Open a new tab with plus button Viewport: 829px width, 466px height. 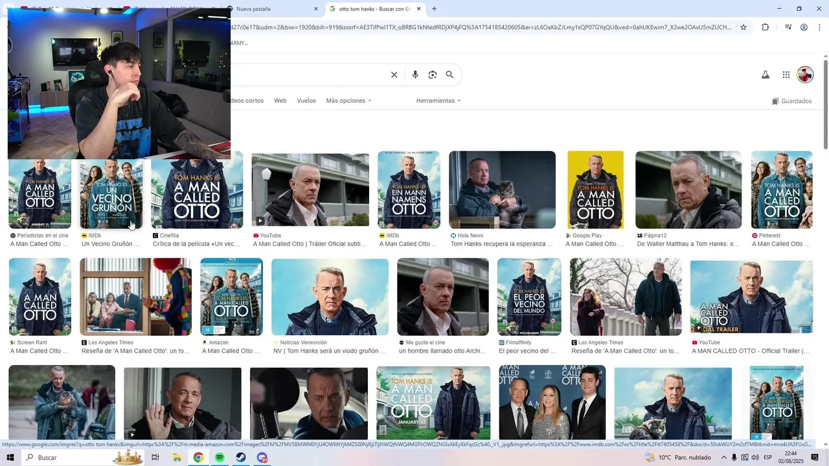click(434, 9)
